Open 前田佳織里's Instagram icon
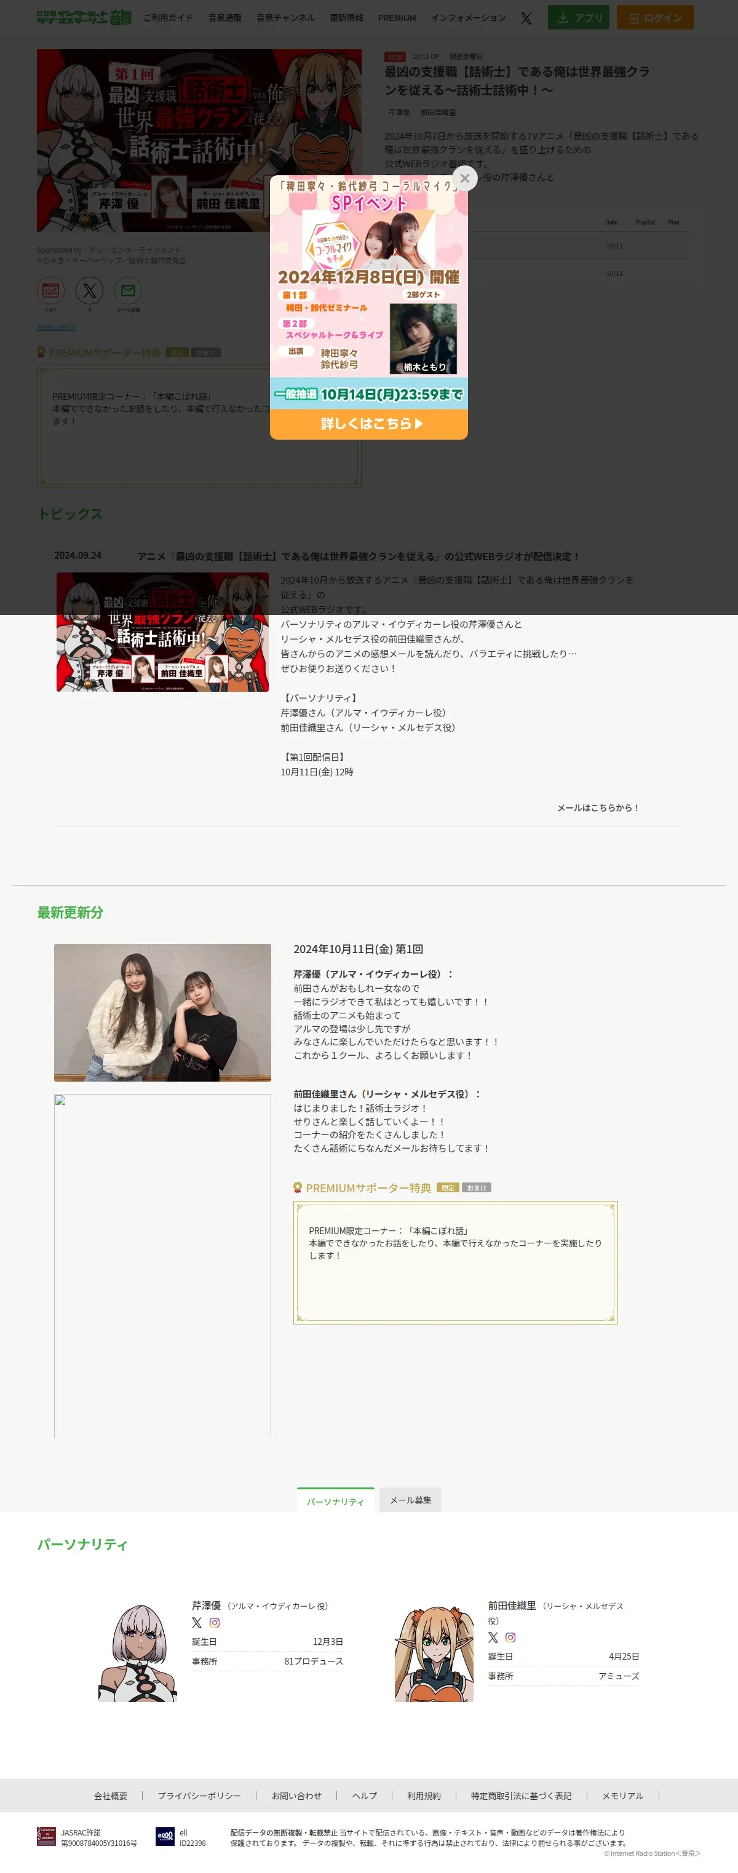Image resolution: width=738 pixels, height=1873 pixels. click(x=510, y=1637)
